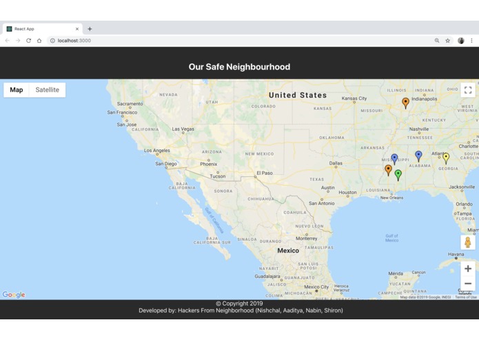479x340 pixels.
Task: Select the React App tab
Action: tap(43, 29)
